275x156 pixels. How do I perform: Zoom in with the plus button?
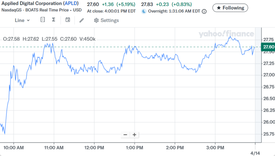134,135
